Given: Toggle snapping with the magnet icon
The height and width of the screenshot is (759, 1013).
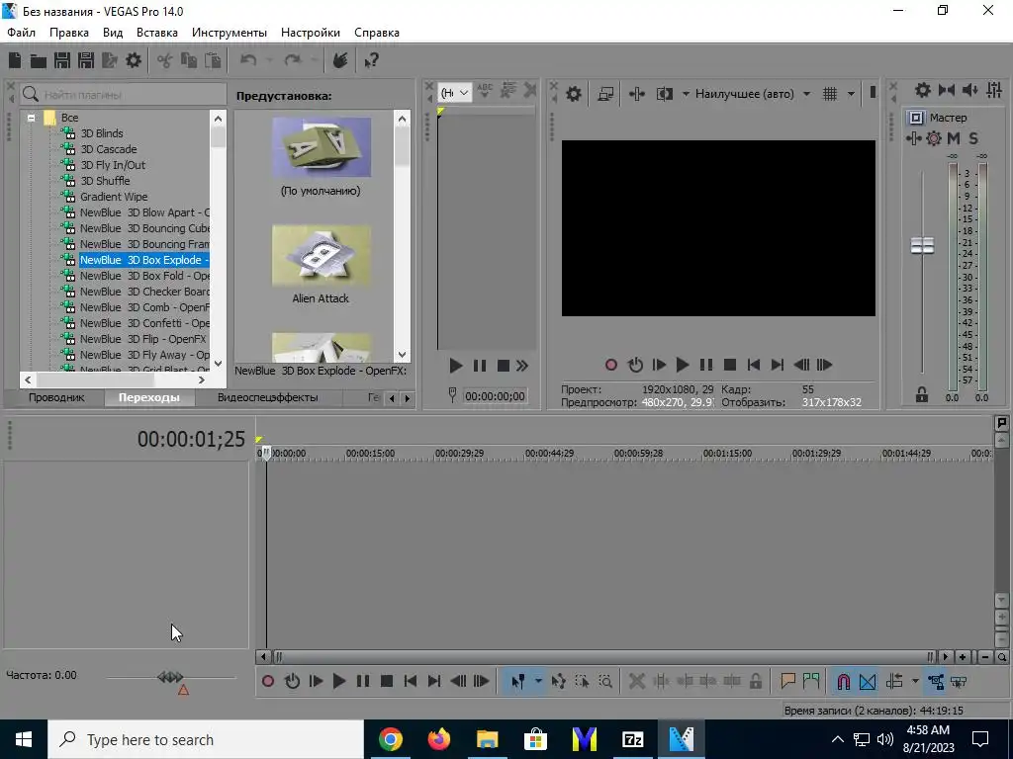Looking at the screenshot, I should point(843,681).
